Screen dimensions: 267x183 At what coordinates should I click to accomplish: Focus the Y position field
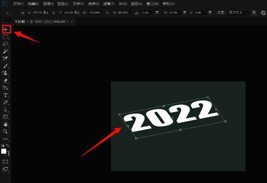click(x=71, y=13)
